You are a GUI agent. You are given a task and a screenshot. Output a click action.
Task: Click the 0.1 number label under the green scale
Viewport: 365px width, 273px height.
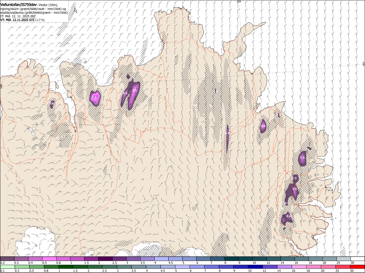[x=2, y=271]
